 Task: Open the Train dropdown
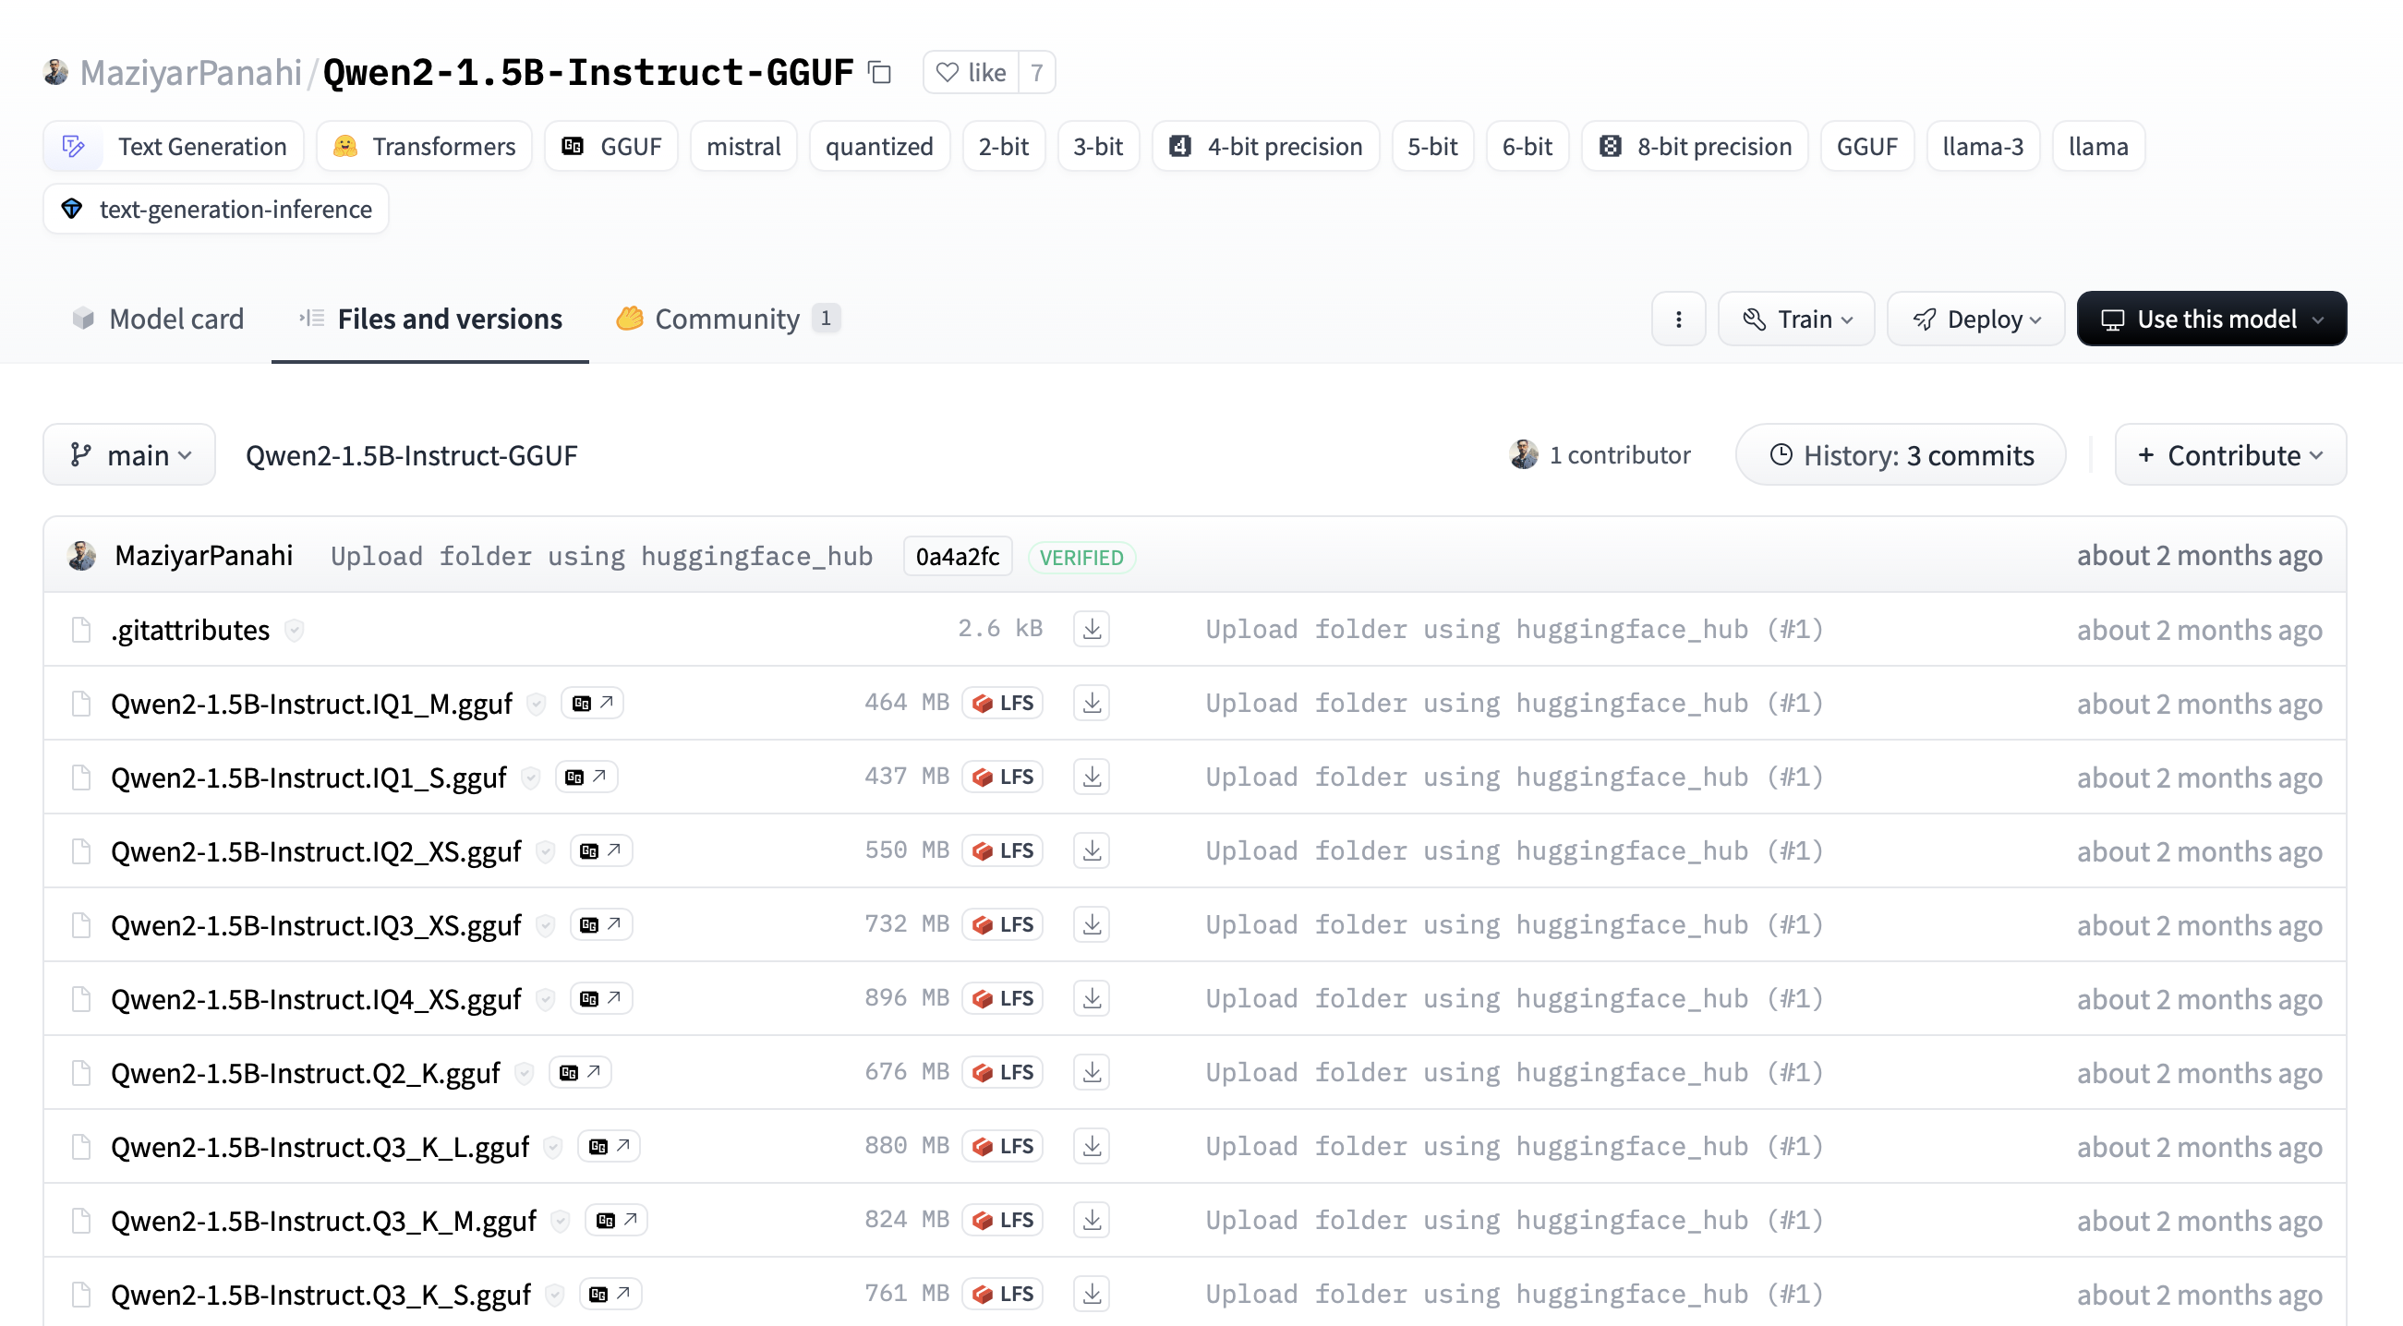pos(1795,319)
